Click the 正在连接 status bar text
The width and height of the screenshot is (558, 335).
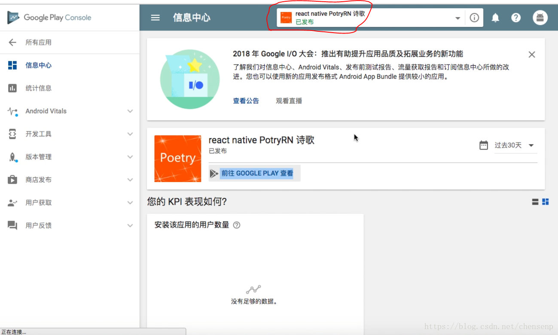(14, 332)
